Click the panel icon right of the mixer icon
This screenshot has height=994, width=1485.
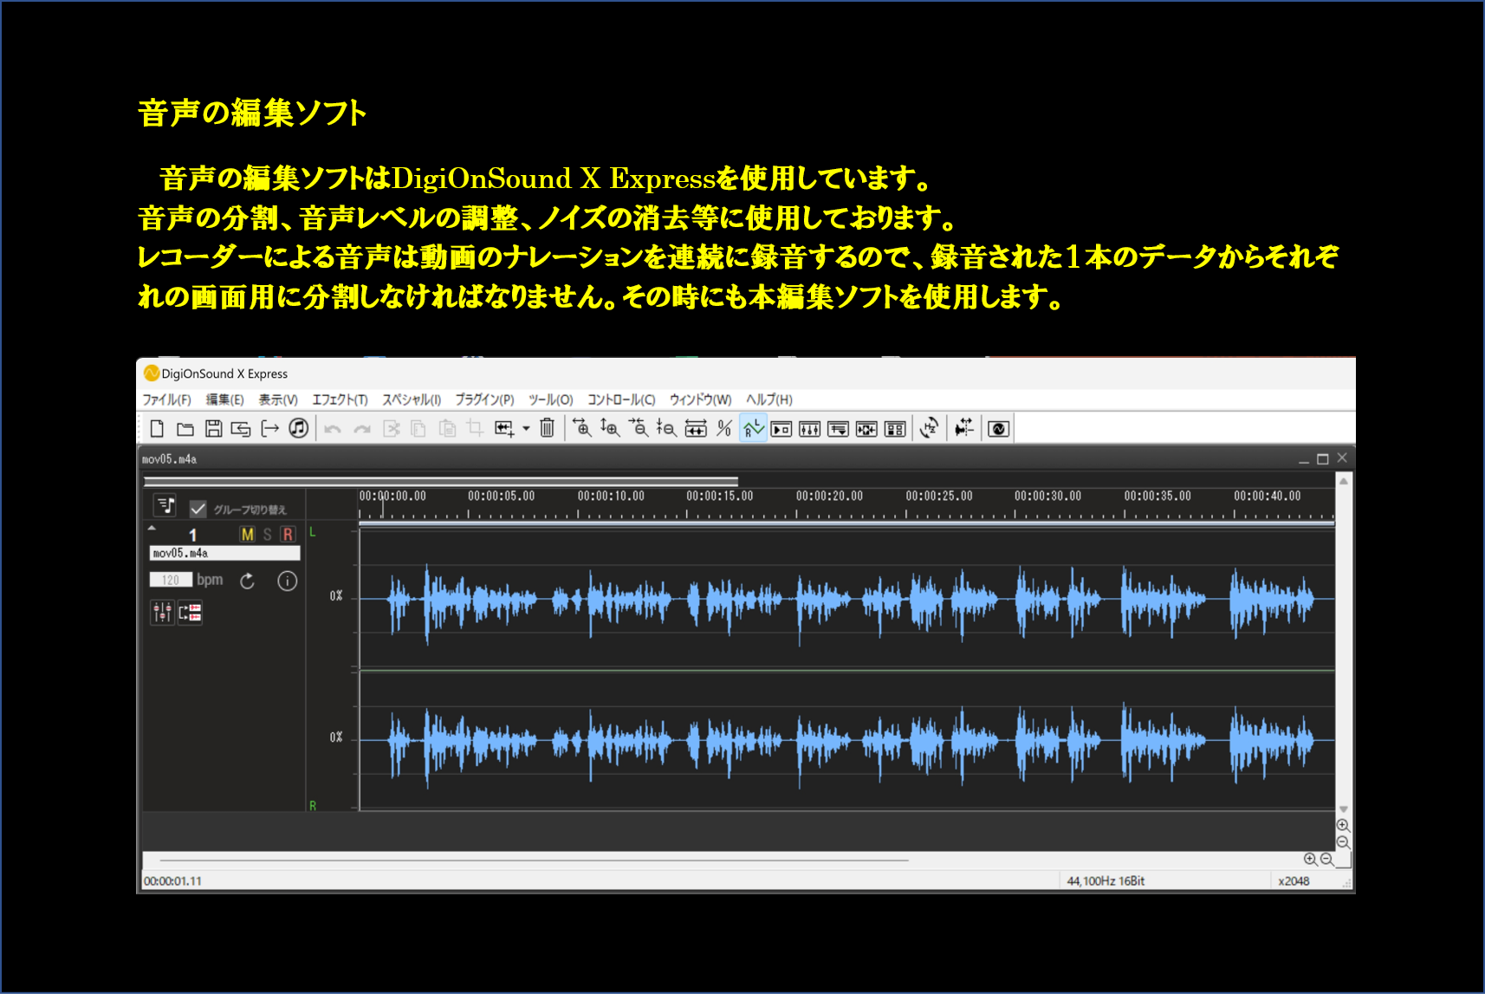pyautogui.click(x=838, y=429)
